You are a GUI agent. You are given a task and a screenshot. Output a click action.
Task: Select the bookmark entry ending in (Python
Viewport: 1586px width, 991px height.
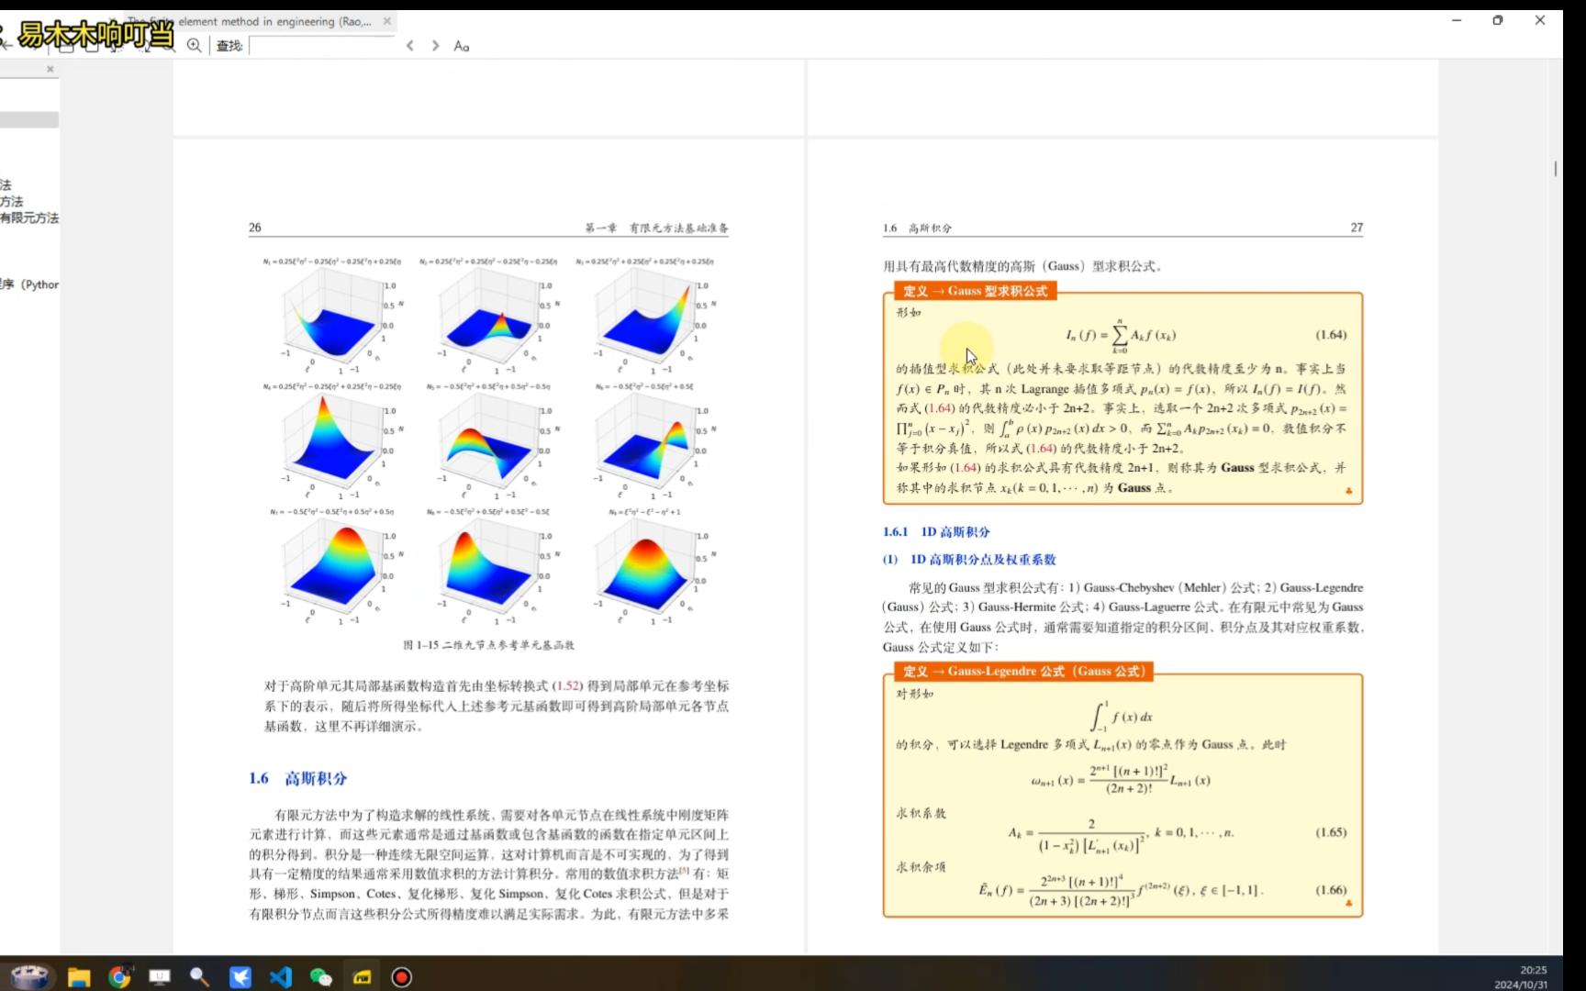pos(29,284)
